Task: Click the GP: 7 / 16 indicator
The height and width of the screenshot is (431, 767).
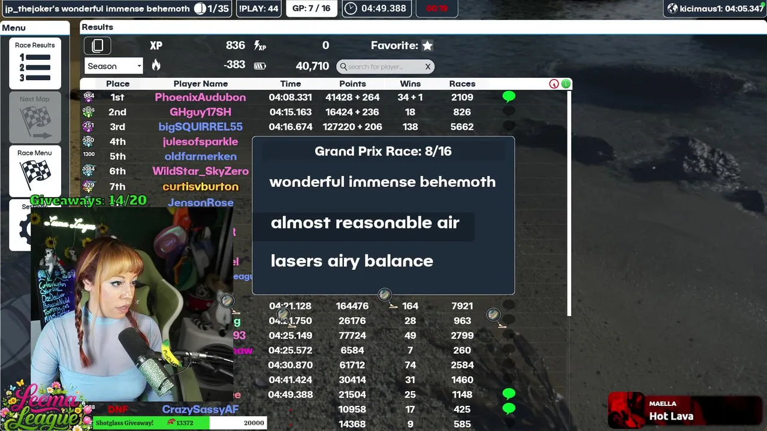Action: [311, 8]
